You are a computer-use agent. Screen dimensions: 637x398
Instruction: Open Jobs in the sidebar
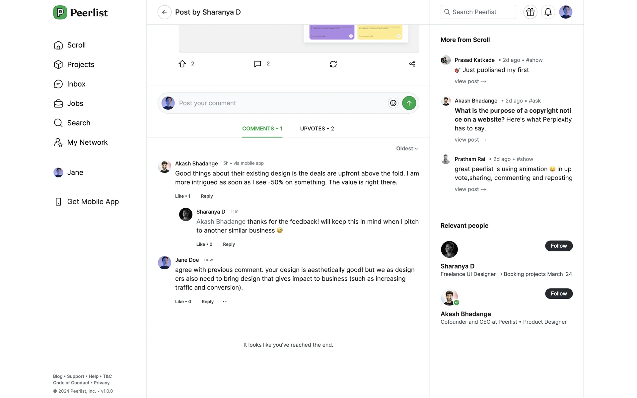(x=75, y=103)
